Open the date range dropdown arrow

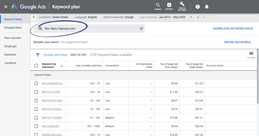pyautogui.click(x=191, y=17)
